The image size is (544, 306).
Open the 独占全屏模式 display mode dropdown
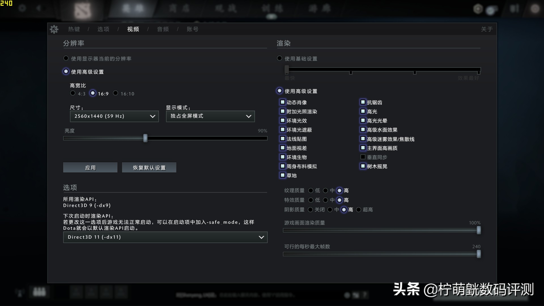pos(210,116)
